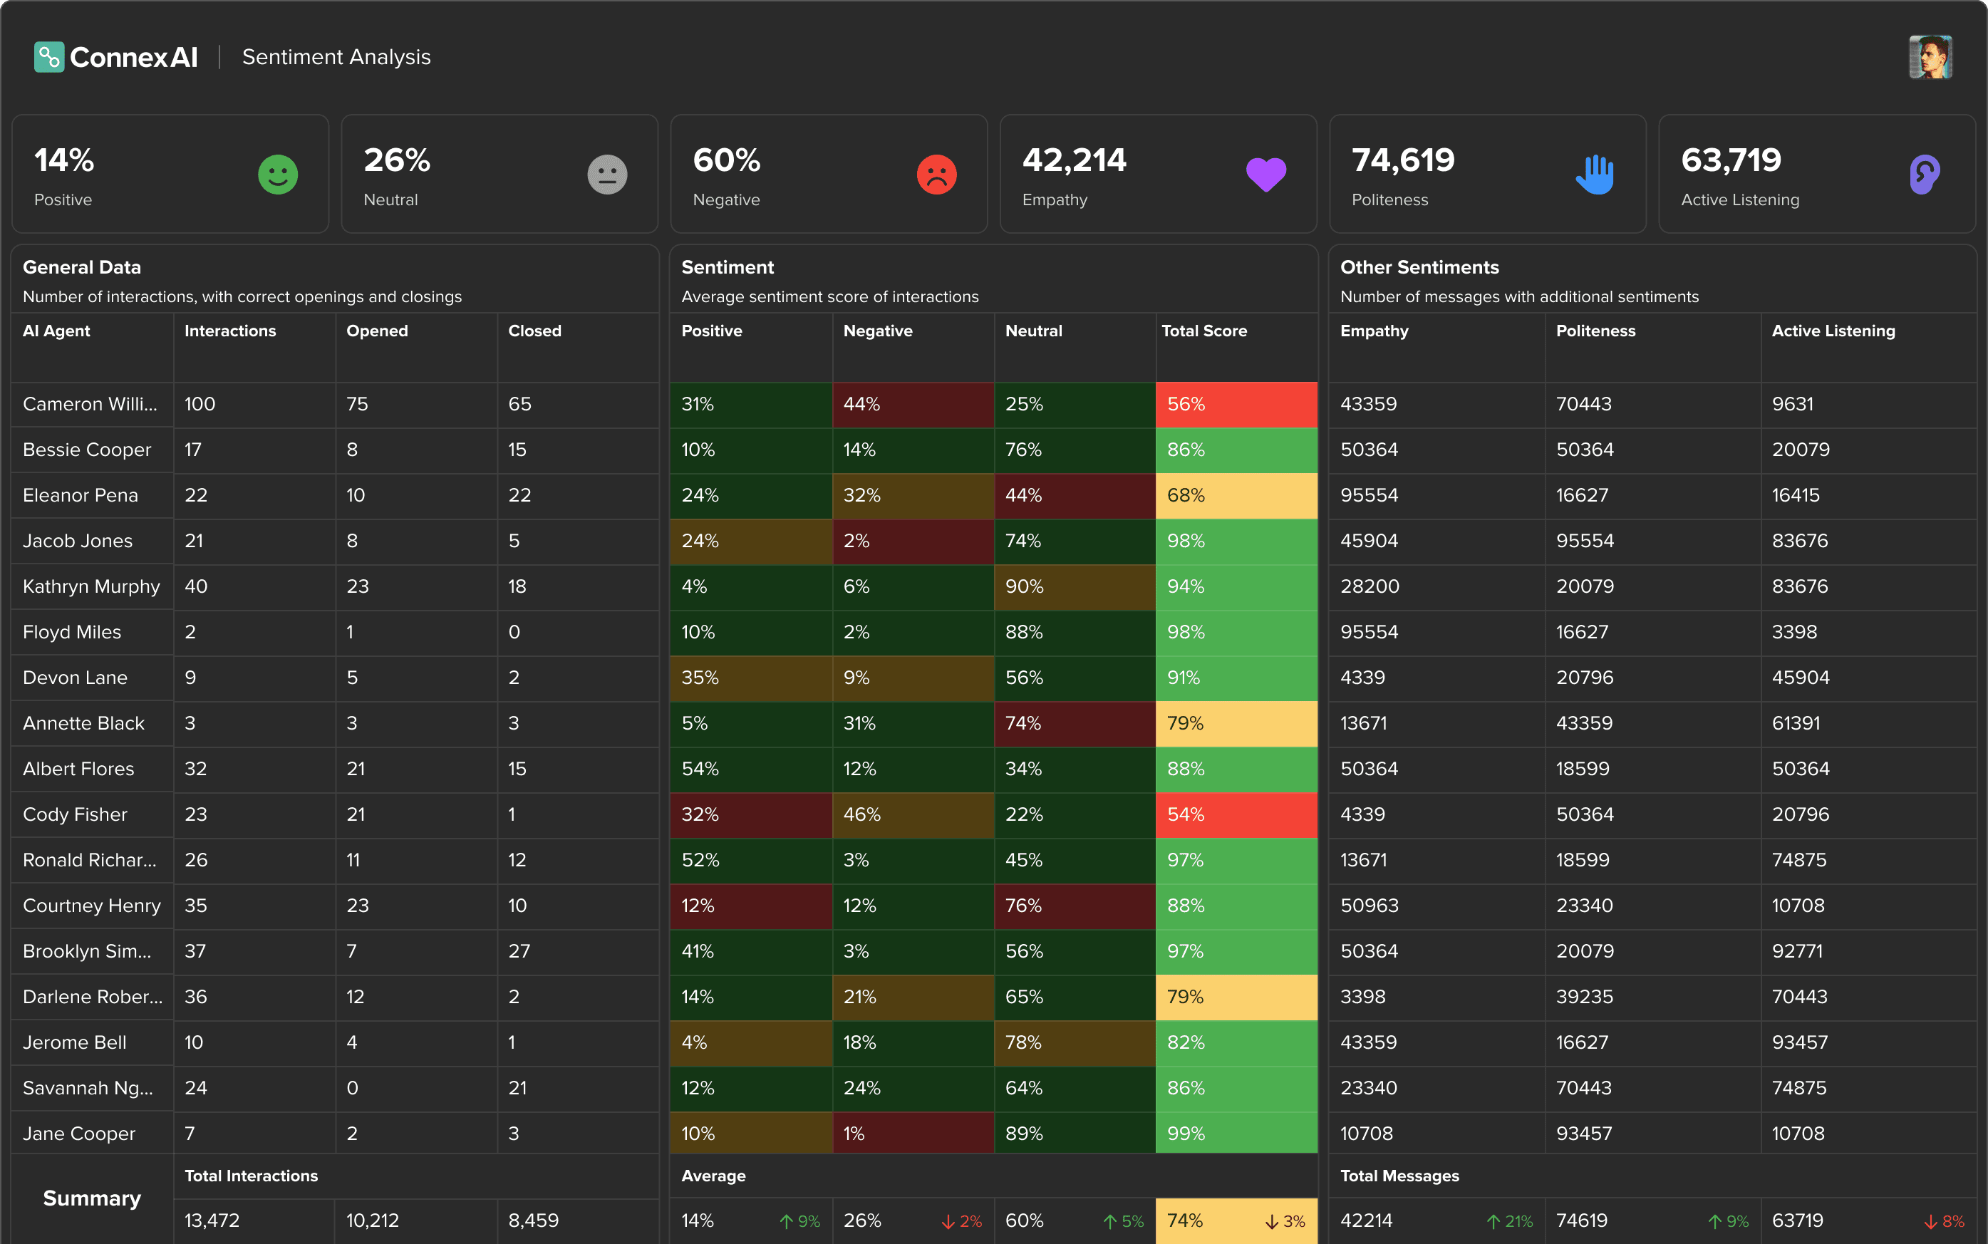The width and height of the screenshot is (1988, 1244).
Task: Click the ConnexAI logo icon
Action: click(x=48, y=57)
